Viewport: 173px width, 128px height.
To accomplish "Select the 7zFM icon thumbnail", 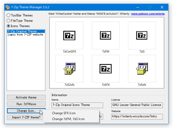I will pos(105,36).
